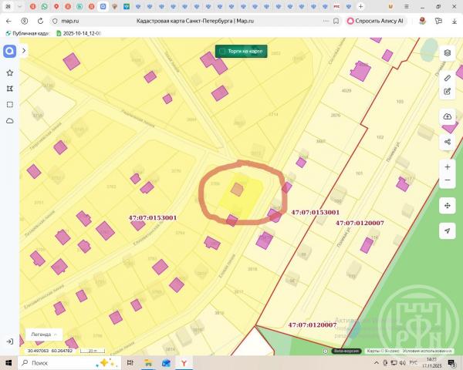Click the pan/move map icon

coord(448,206)
